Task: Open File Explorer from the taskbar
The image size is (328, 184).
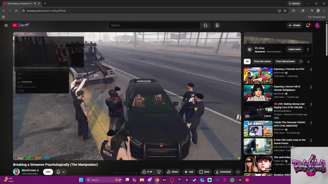Action: tap(142, 180)
